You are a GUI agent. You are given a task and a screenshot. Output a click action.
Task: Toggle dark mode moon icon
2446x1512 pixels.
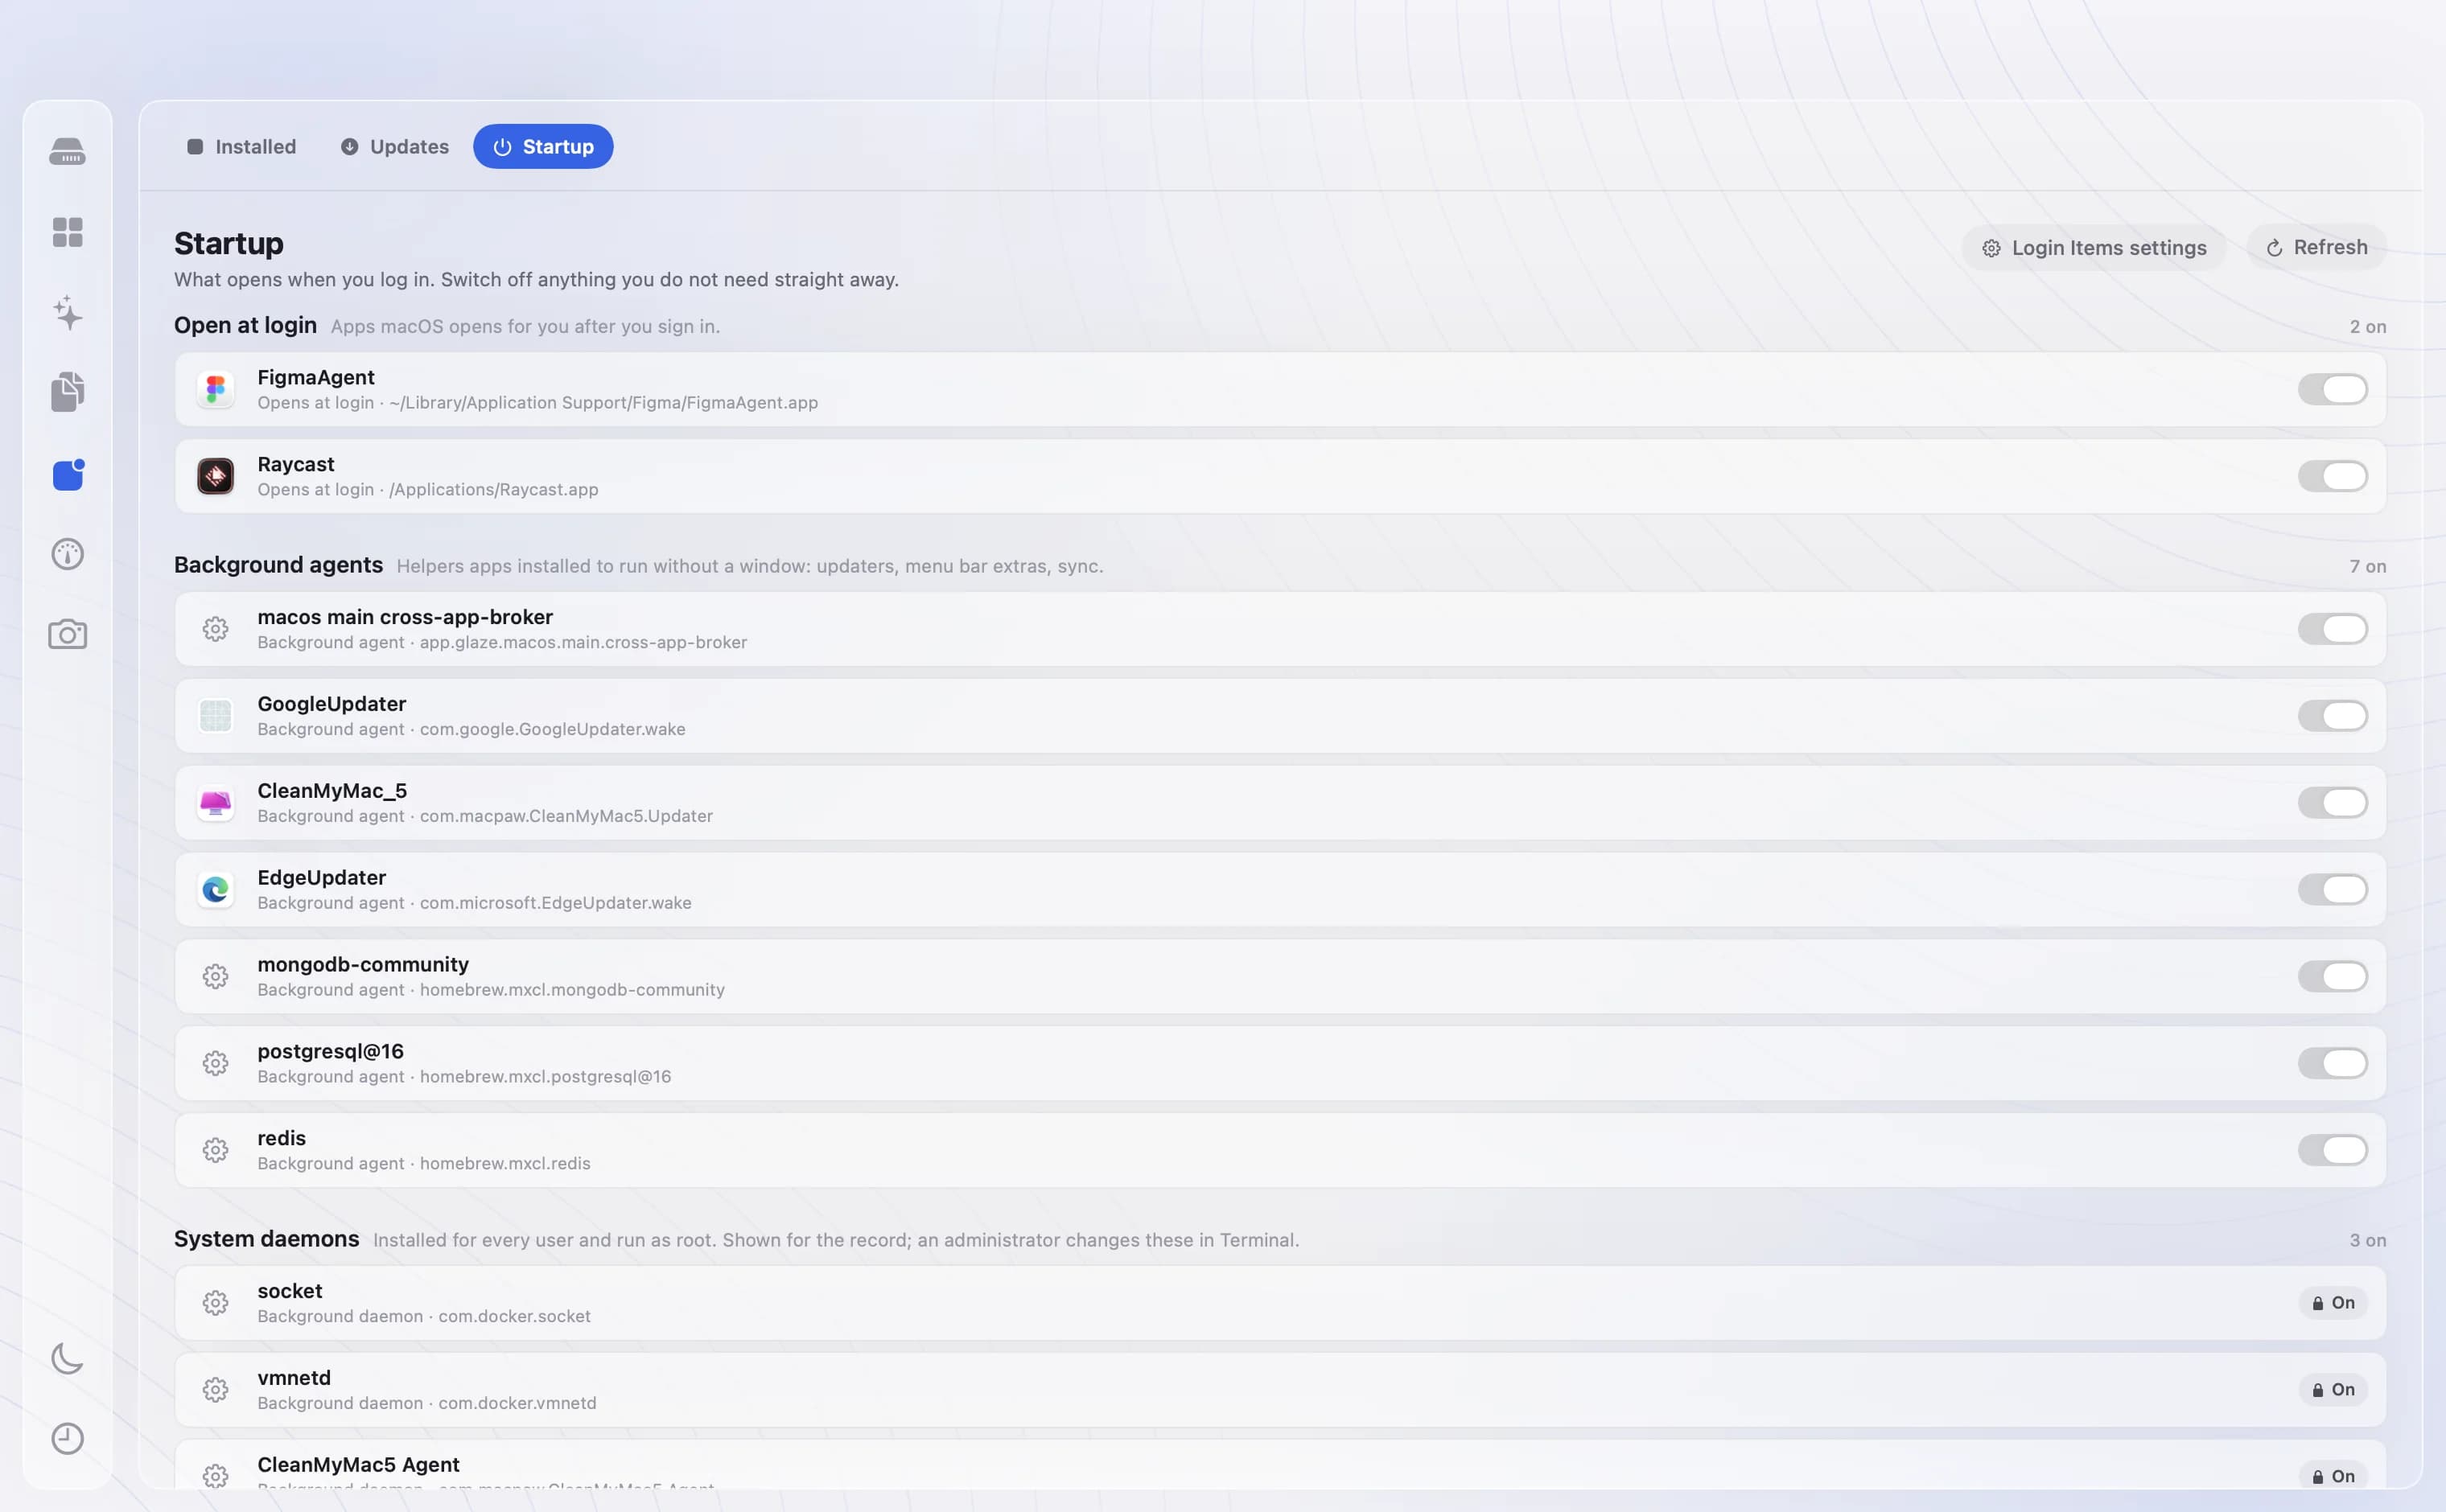pyautogui.click(x=67, y=1358)
